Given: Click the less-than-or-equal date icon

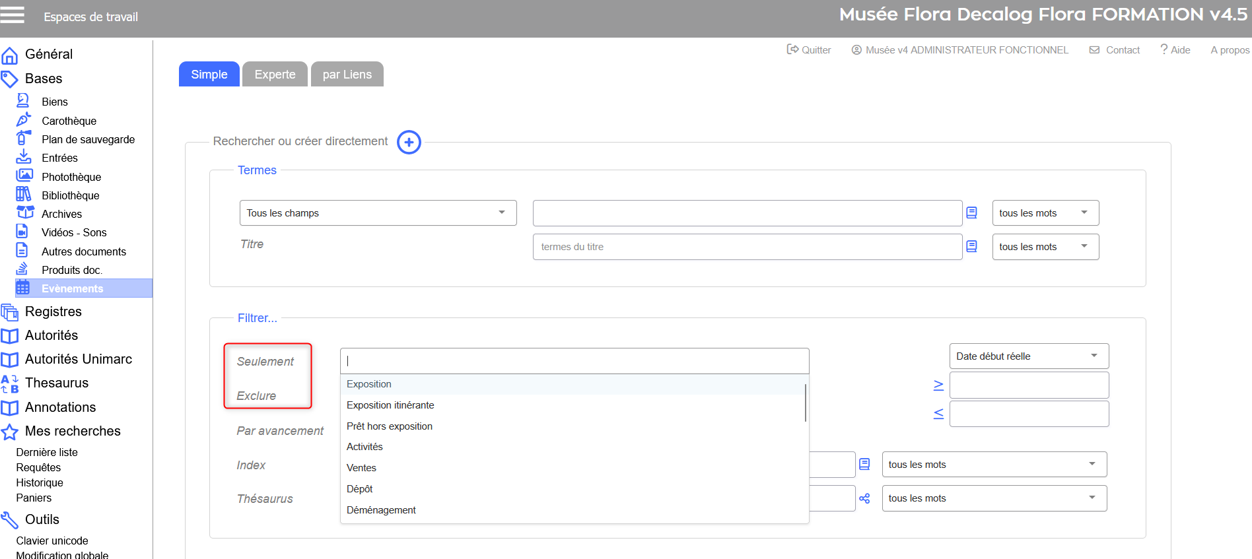Looking at the screenshot, I should 938,414.
